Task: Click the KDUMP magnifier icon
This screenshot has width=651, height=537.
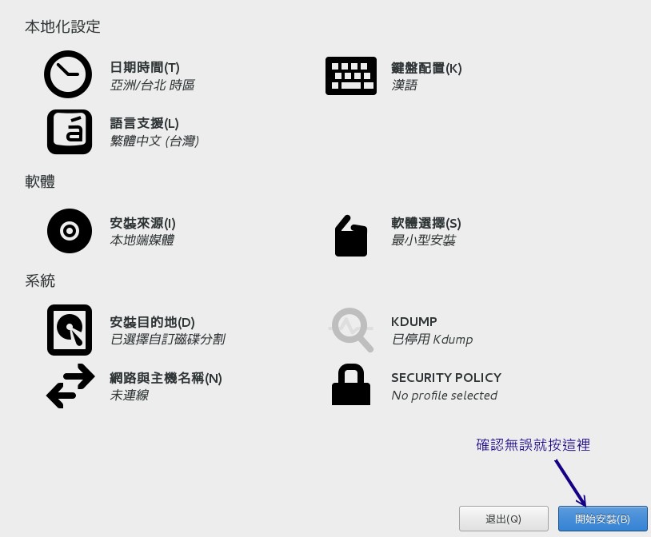Action: [x=352, y=329]
